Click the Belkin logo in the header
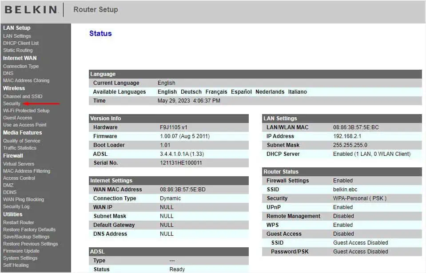Screen dimensions: 426x273 point(31,9)
